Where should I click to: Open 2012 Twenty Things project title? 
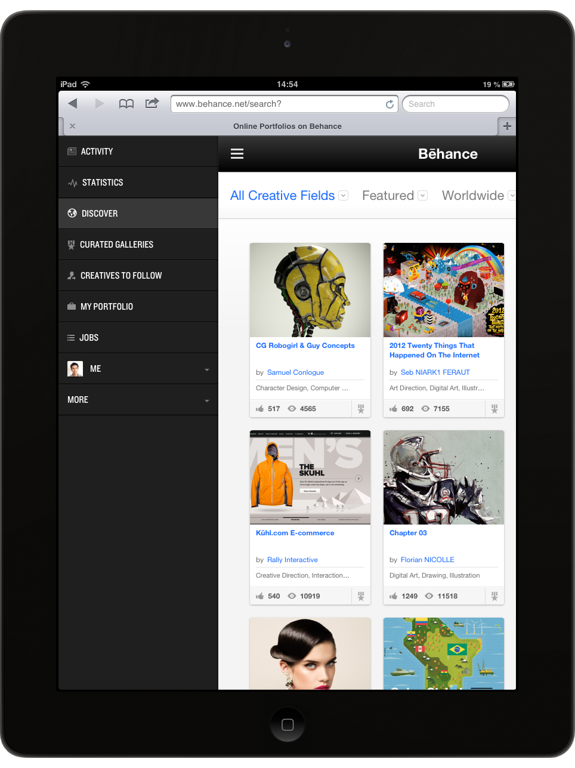tap(434, 350)
